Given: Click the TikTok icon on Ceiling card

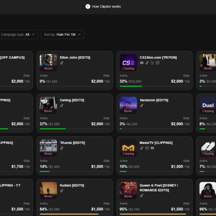Looking at the screenshot, I should coord(62,105).
